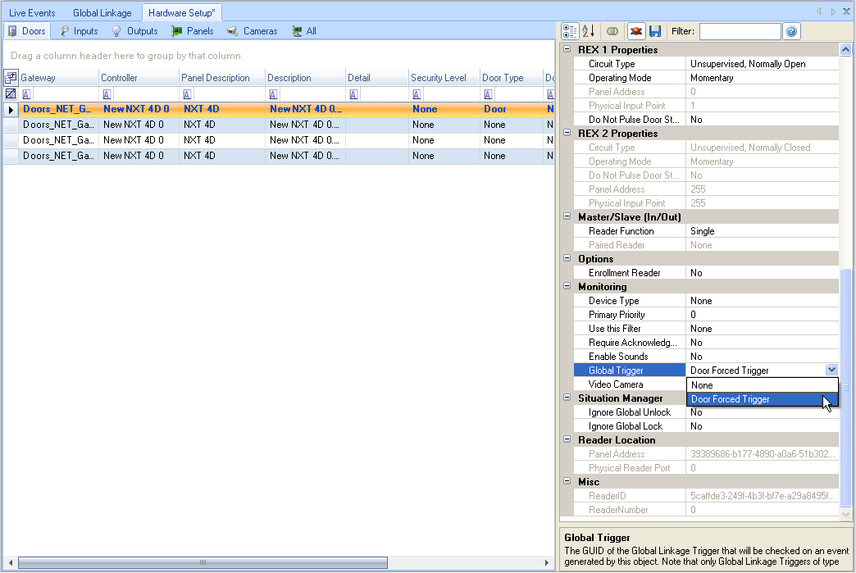Screen dimensions: 856x573
Task: Open the Cameras hardware tab
Action: coord(253,31)
